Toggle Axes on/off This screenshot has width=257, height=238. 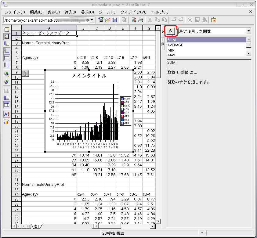[x=7, y=51]
